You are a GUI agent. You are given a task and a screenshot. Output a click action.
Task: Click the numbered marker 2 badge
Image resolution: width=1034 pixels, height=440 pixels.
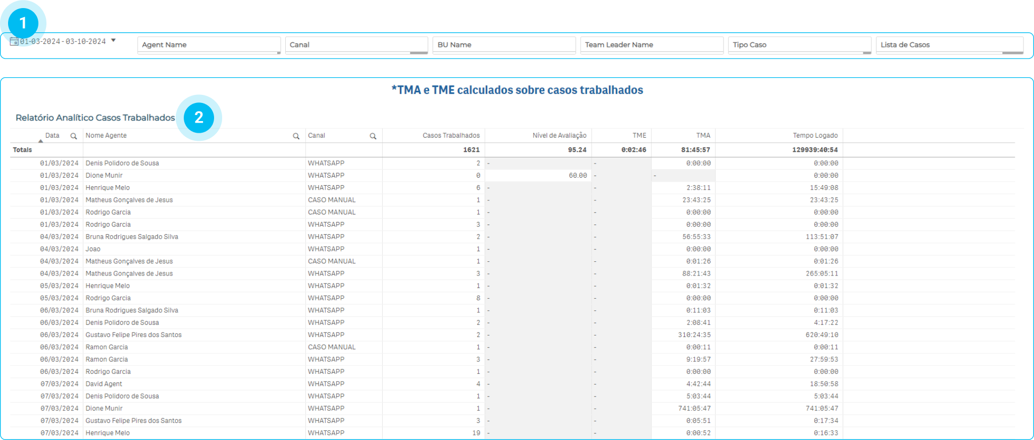[x=199, y=118]
